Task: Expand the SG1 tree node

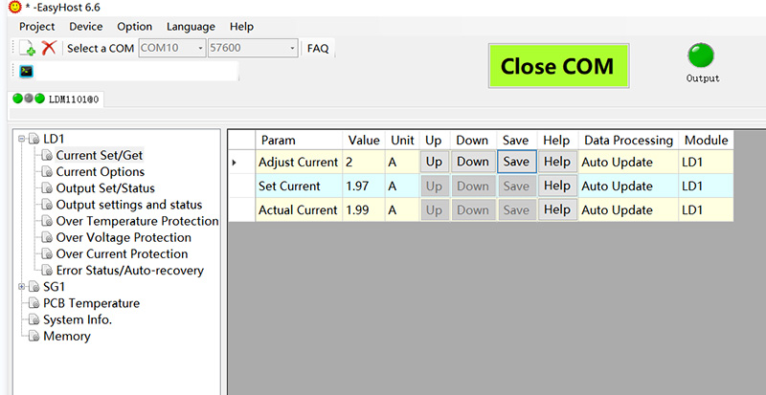Action: point(20,287)
